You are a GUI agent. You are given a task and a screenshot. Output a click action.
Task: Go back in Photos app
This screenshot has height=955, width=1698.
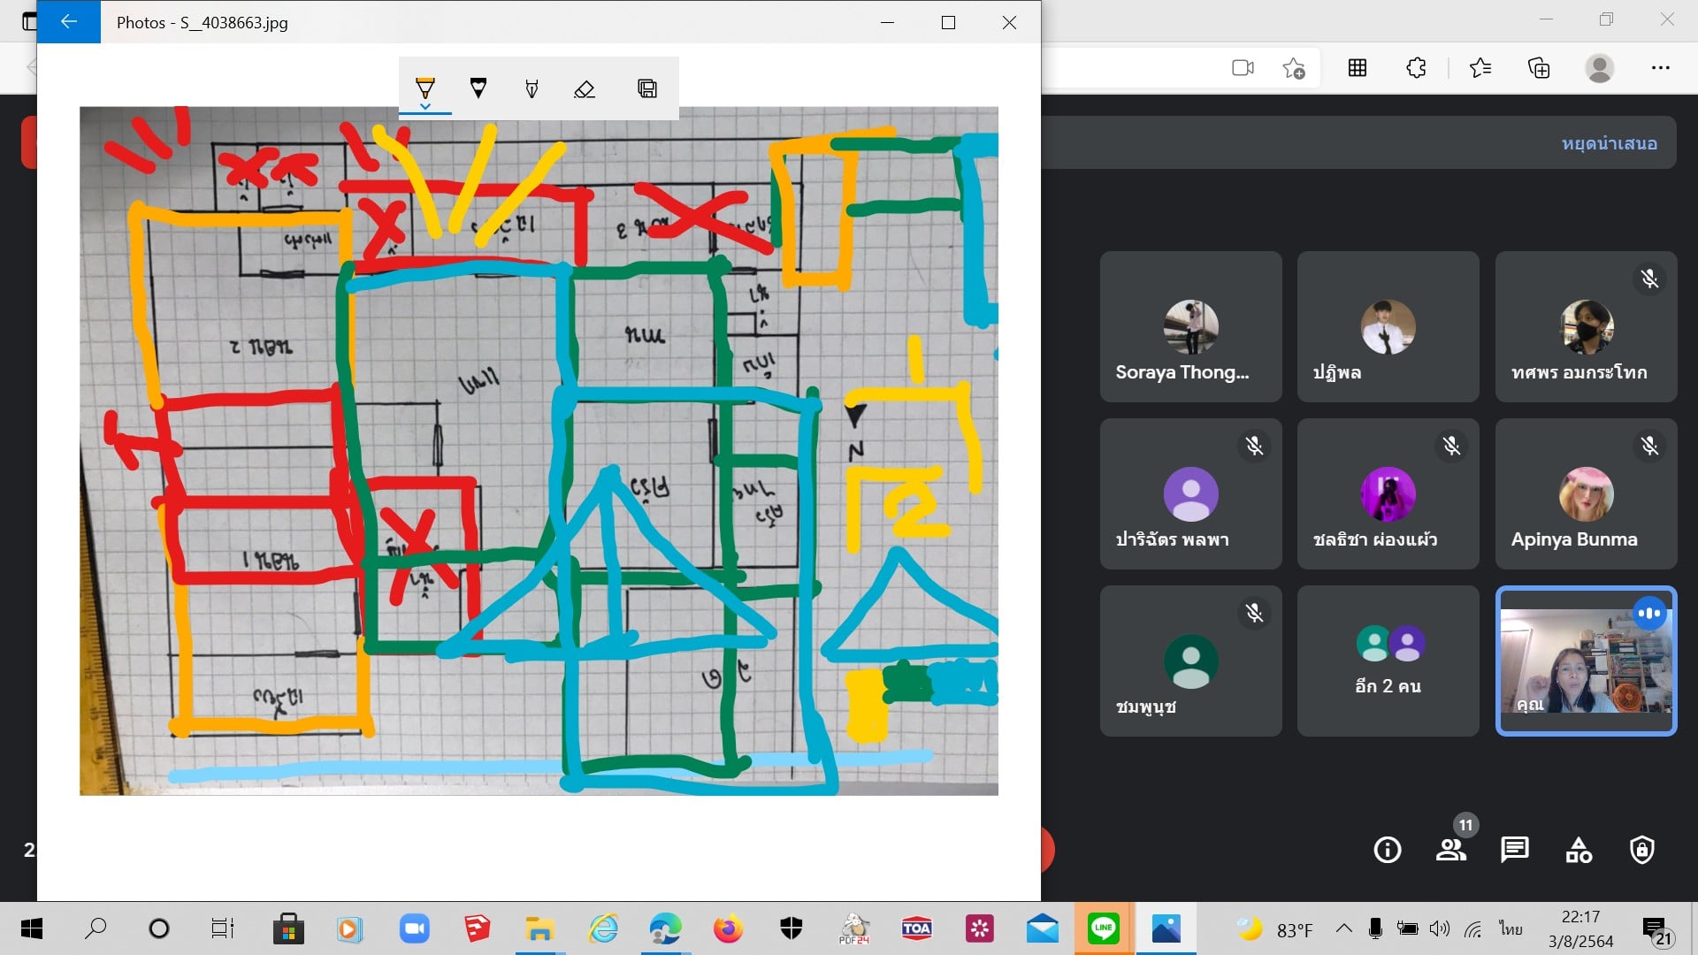(x=69, y=22)
